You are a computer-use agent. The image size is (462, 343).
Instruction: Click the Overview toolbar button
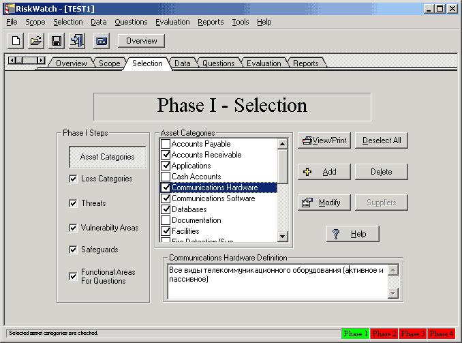142,41
